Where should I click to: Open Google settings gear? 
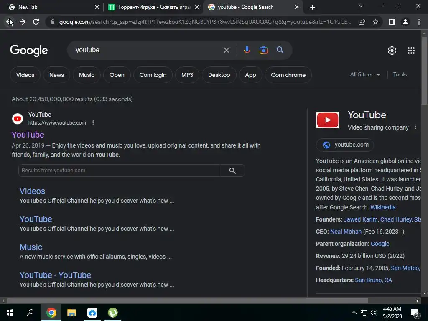click(392, 51)
